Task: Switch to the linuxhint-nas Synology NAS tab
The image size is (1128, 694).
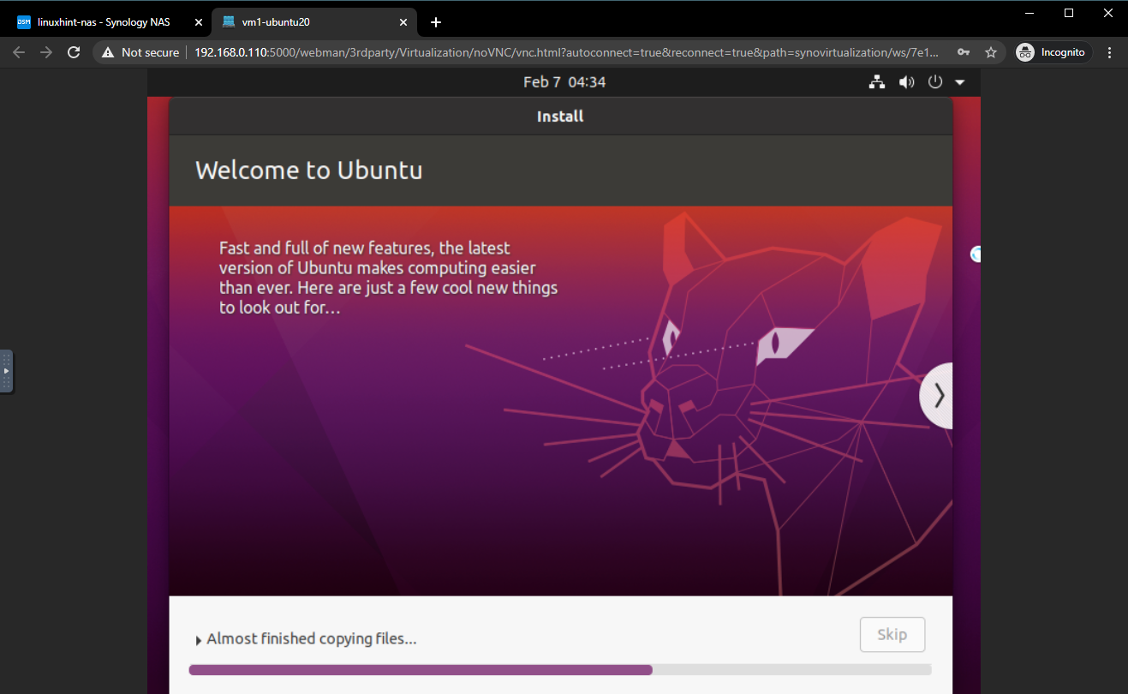Action: [104, 22]
